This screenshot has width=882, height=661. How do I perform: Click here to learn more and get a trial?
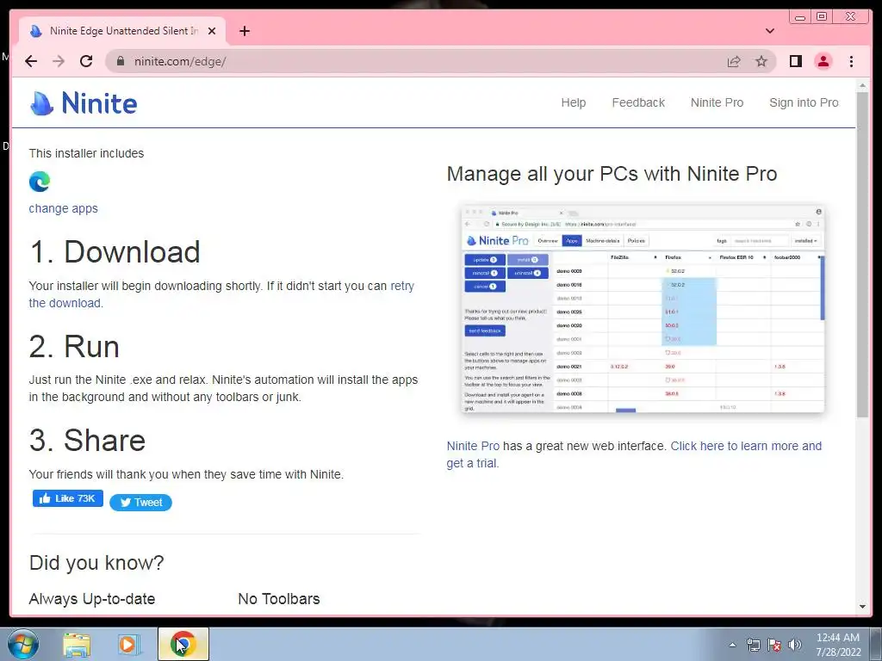point(746,447)
